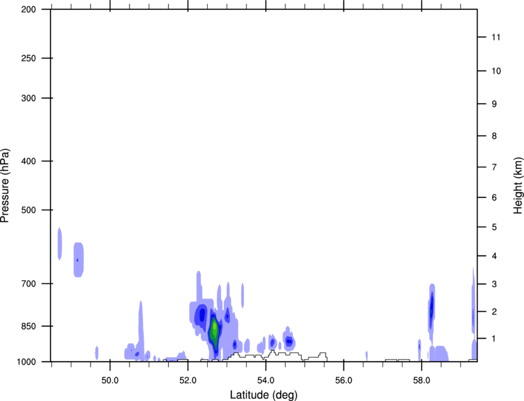Click the 'Latitude (deg)' axis title
Image resolution: width=524 pixels, height=401 pixels.
point(263,395)
